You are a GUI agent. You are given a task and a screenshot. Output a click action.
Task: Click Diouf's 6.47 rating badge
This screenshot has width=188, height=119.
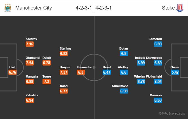[107, 72]
